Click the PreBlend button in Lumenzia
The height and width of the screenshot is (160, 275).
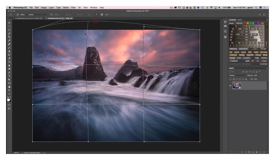coord(234,61)
